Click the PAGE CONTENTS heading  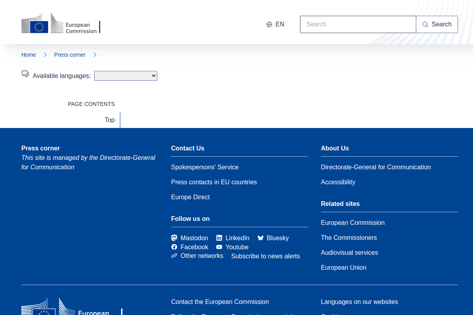[91, 104]
